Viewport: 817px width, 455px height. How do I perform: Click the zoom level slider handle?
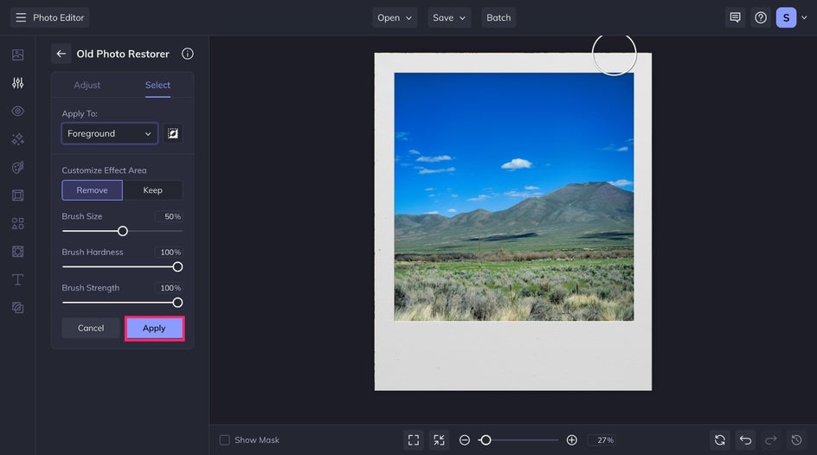click(486, 440)
